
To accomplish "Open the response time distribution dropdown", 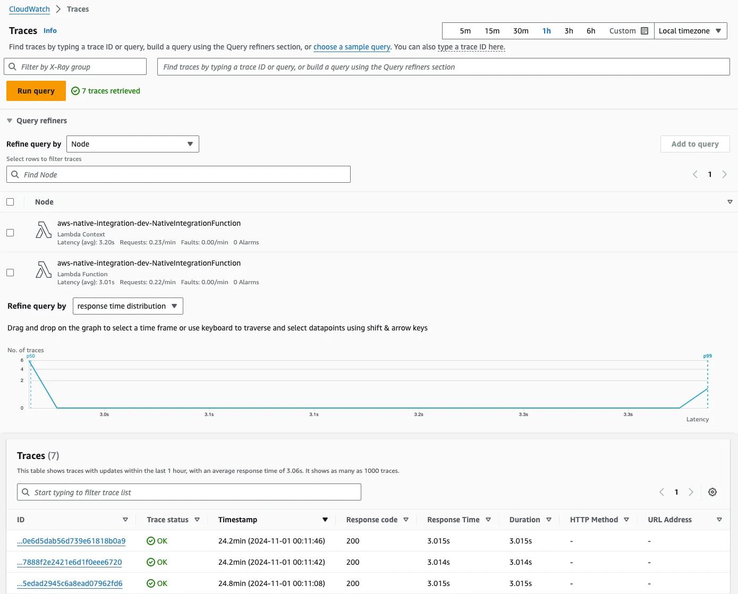I will [x=128, y=306].
